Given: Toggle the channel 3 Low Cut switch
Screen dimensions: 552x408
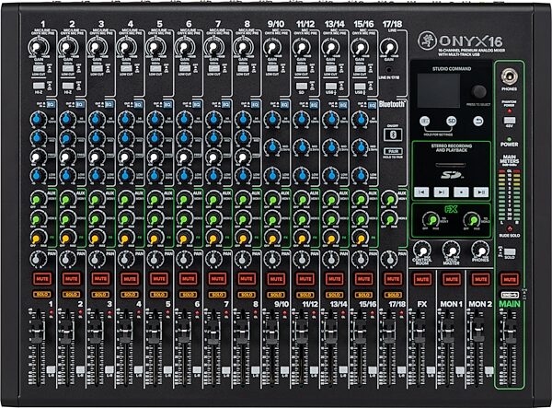Looking at the screenshot, I should tap(97, 68).
